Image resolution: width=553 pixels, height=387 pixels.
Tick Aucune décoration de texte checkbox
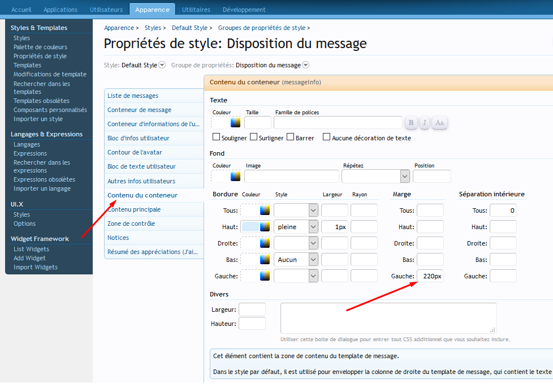(326, 137)
